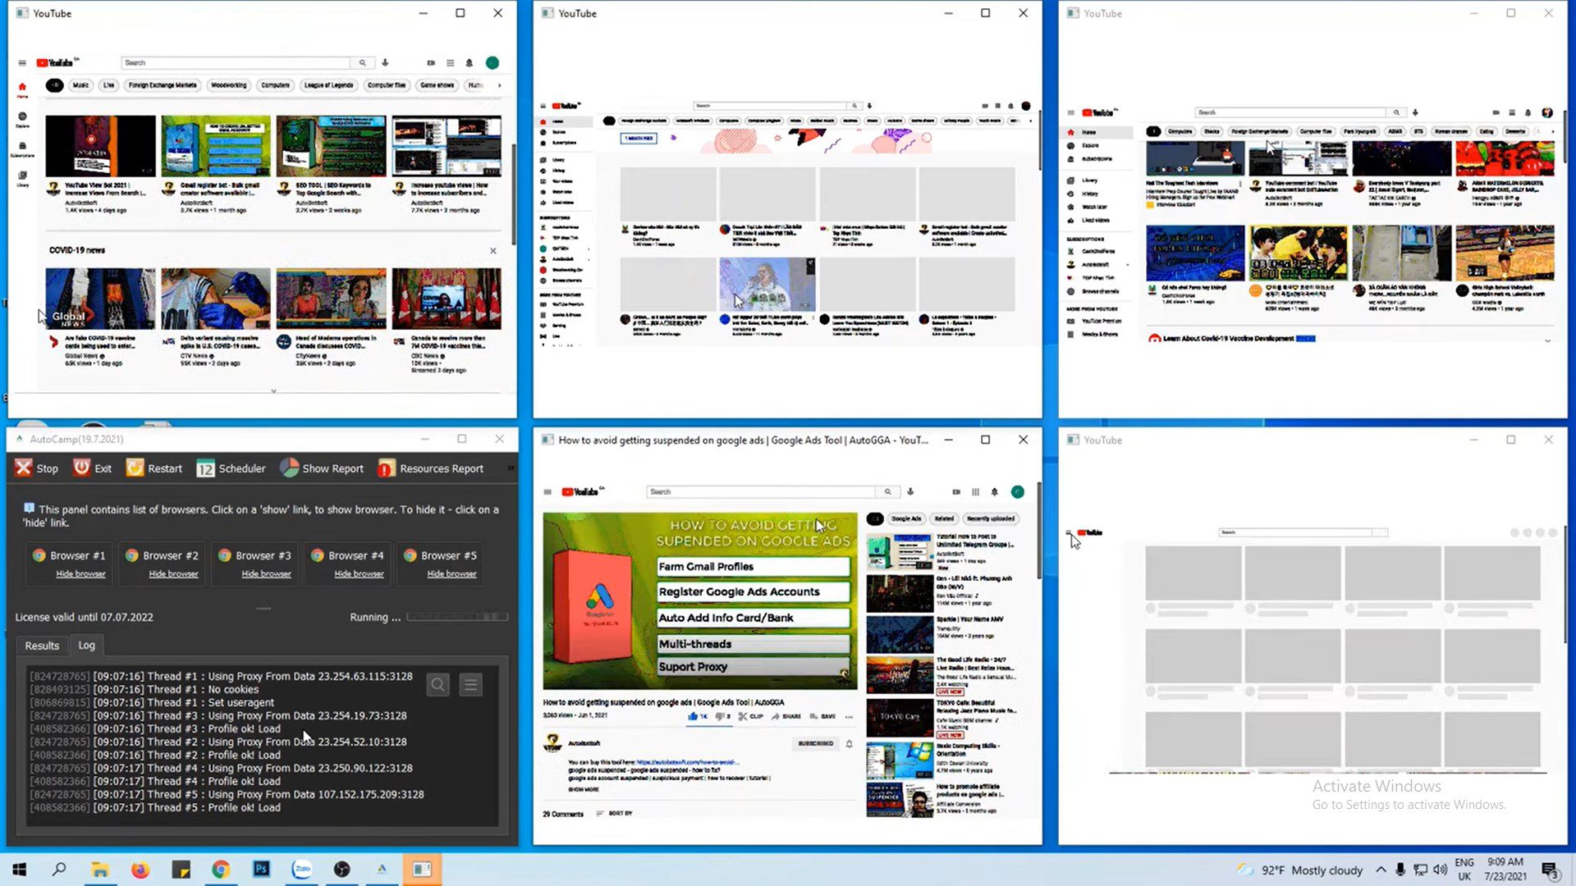Click the Home icon in top-left YouTube sidebar
Screen dimensions: 1576x886
pos(22,88)
